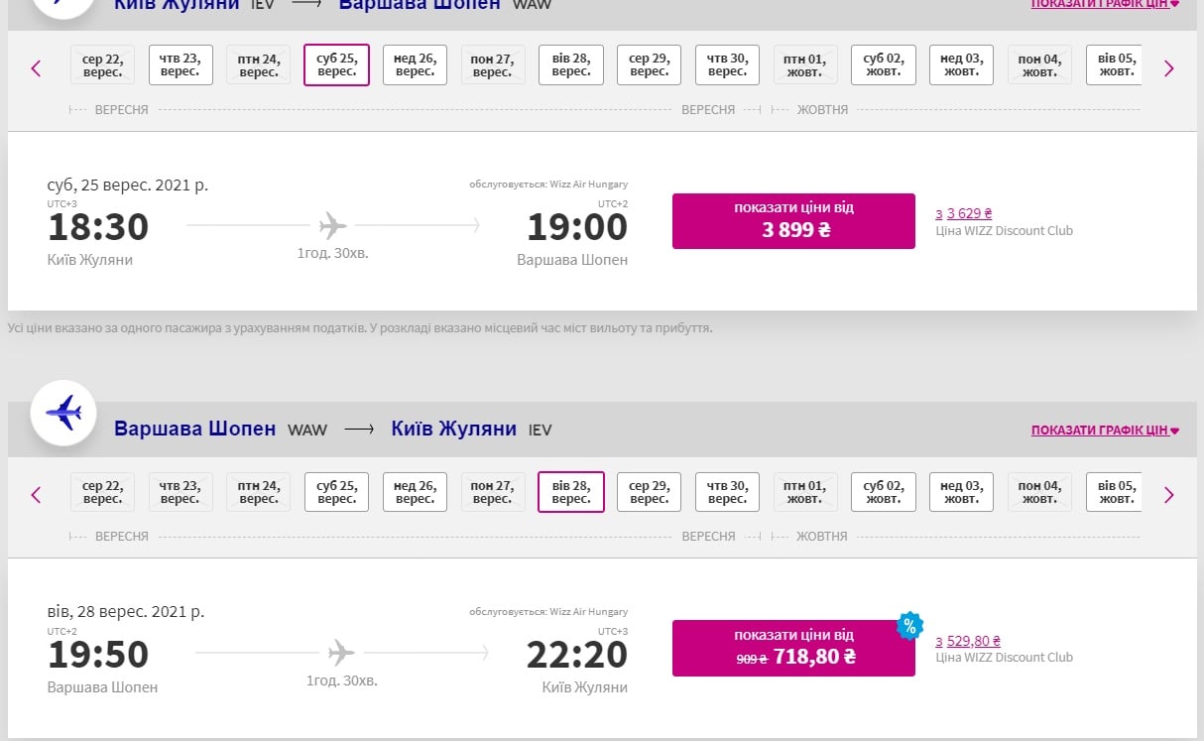
Task: Select return date Wednesday 29 September
Action: coord(649,492)
